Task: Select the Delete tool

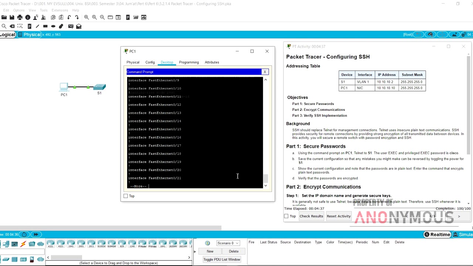Action: 12,26
